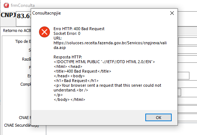
Task: Click the DOCTYPE HTML PUBLIC line
Action: (x=104, y=62)
